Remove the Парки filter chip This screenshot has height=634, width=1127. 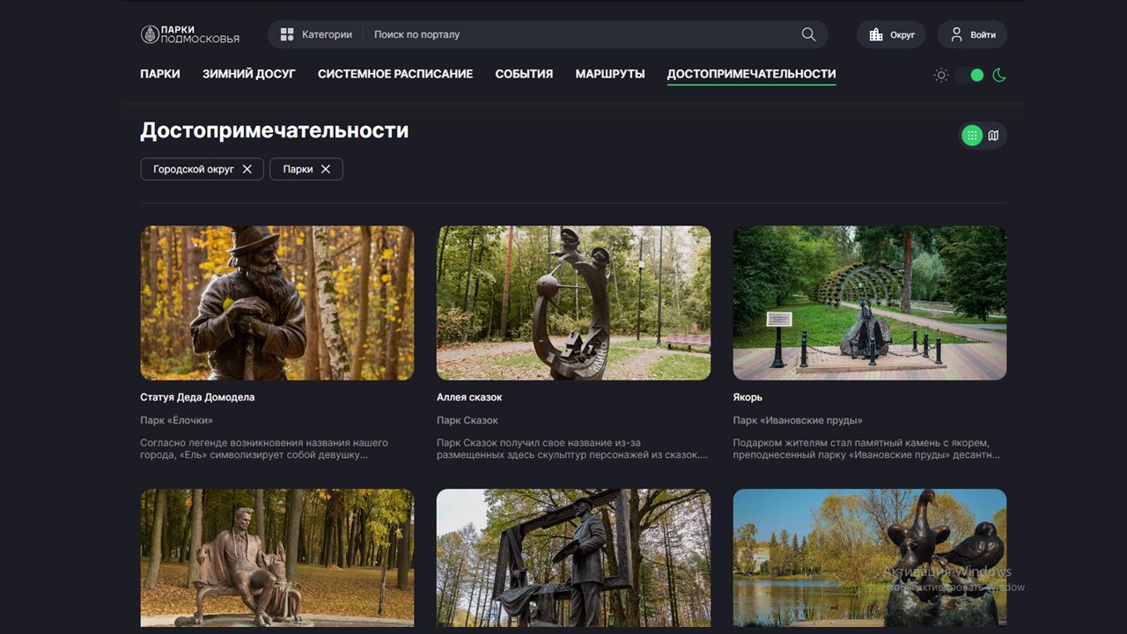[x=326, y=169]
